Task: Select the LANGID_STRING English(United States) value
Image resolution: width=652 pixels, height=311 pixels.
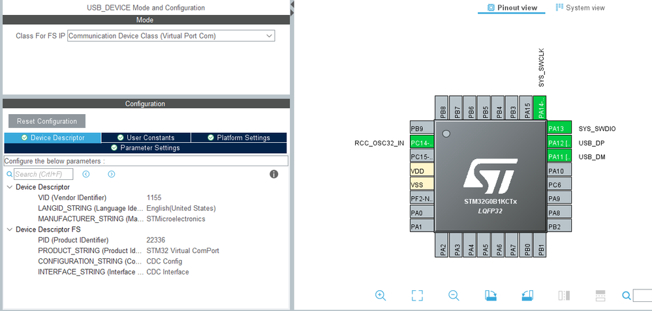Action: click(x=181, y=209)
